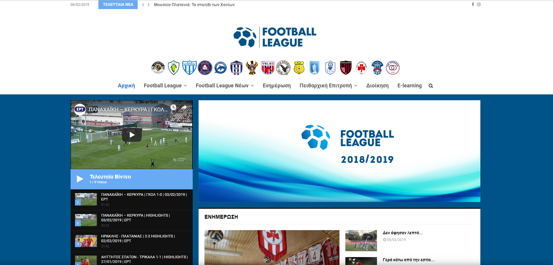Select playlist video ΑΗΤΤΗΤΟΣ ΣΠΑΤΩΝ - ΤΡΙΚΑΛΑ 1-1

pyautogui.click(x=132, y=259)
